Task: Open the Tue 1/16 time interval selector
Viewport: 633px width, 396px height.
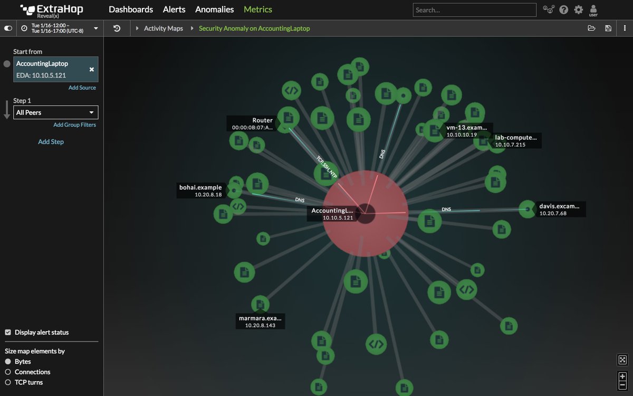Action: click(60, 28)
